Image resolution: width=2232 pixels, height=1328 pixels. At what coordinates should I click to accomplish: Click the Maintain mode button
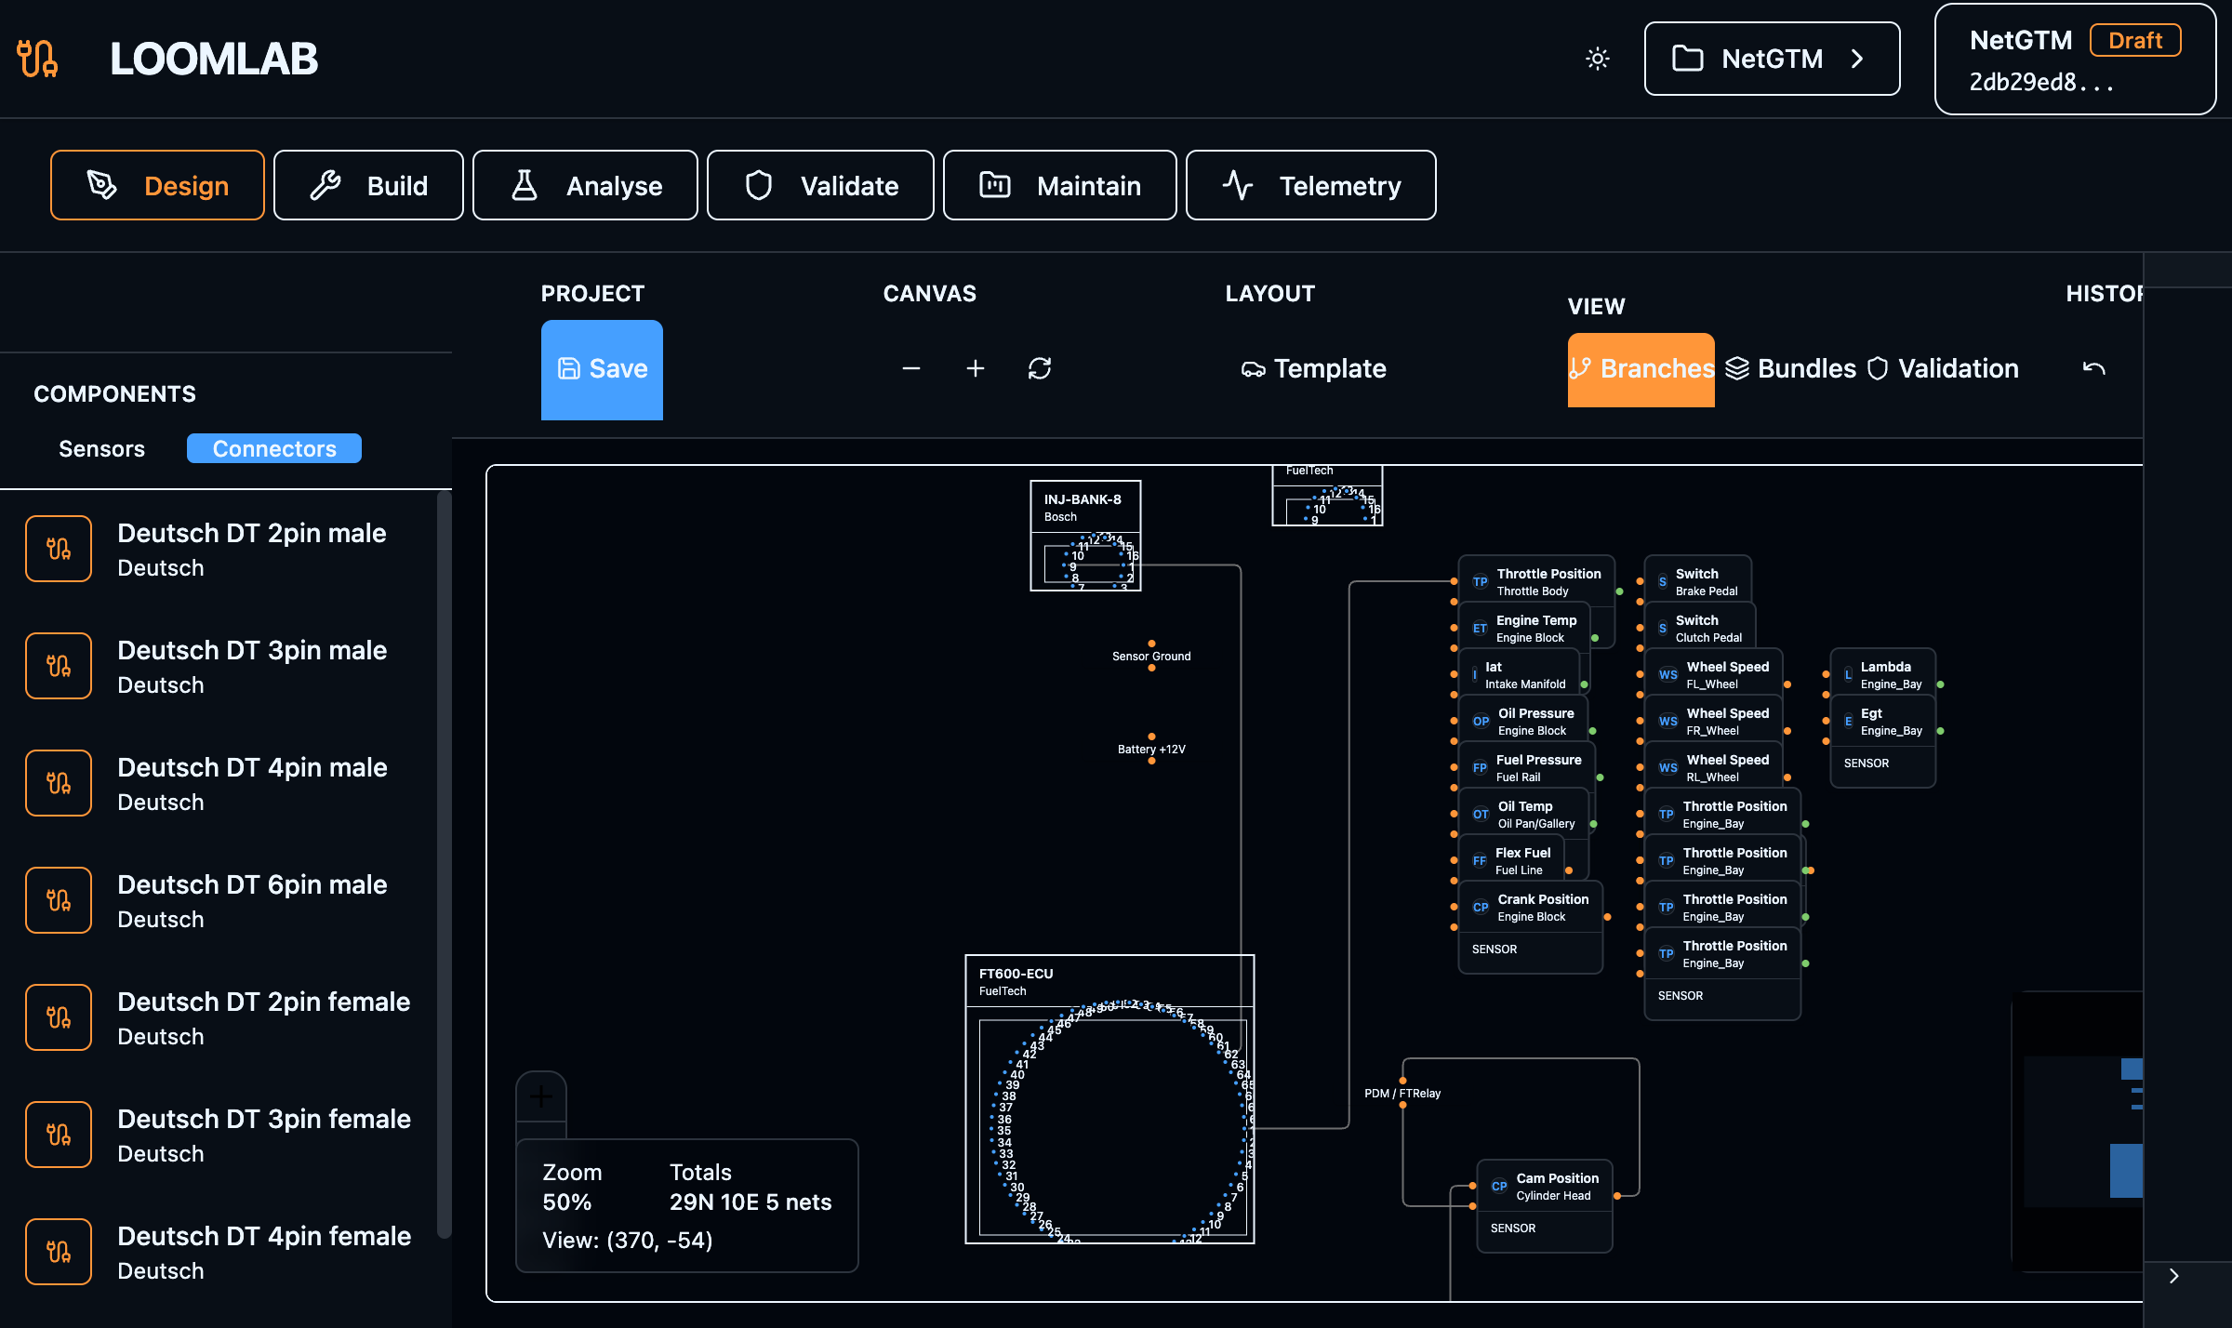click(x=1059, y=185)
